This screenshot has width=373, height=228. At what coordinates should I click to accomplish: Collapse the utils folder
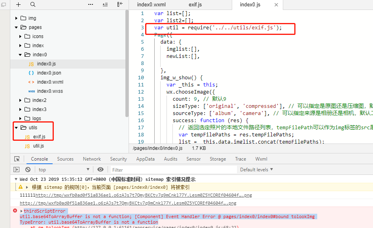point(16,128)
